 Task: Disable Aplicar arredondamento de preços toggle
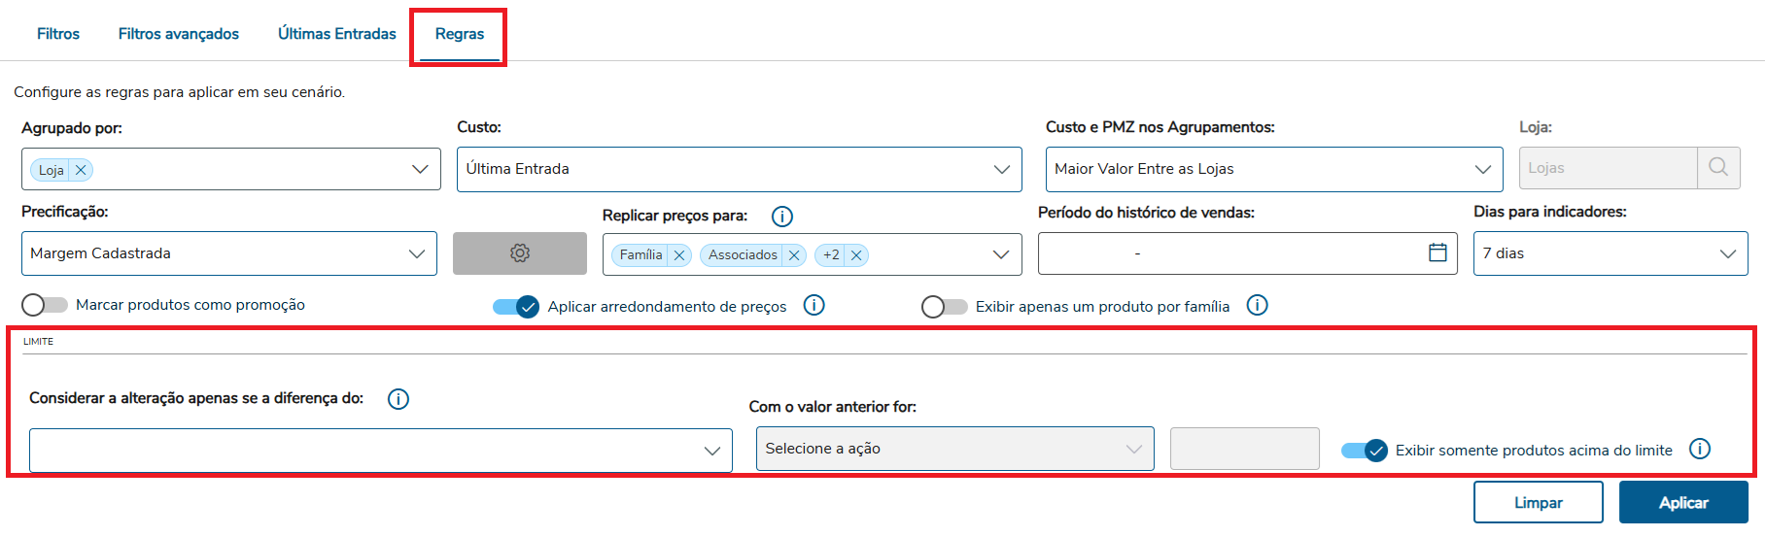(x=516, y=307)
